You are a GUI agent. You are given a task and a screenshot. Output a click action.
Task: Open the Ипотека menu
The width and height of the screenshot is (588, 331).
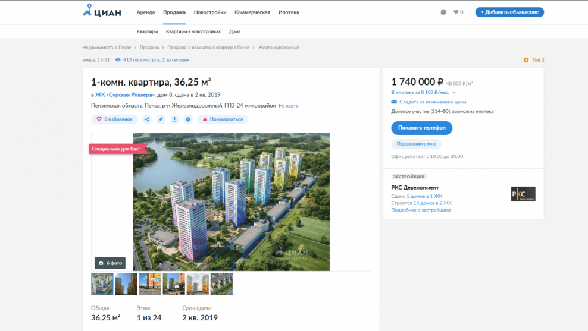coord(289,12)
